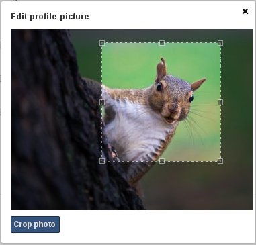Select the middle-right crop handle
256x245 pixels.
(x=220, y=102)
